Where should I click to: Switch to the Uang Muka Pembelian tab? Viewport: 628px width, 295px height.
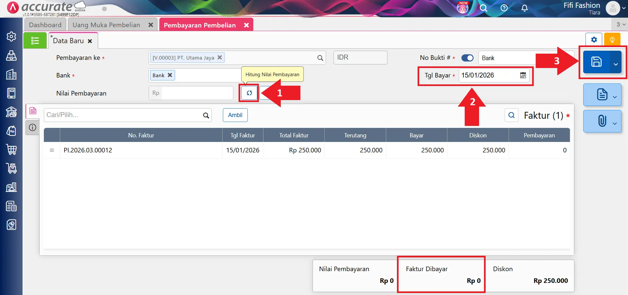(x=106, y=25)
